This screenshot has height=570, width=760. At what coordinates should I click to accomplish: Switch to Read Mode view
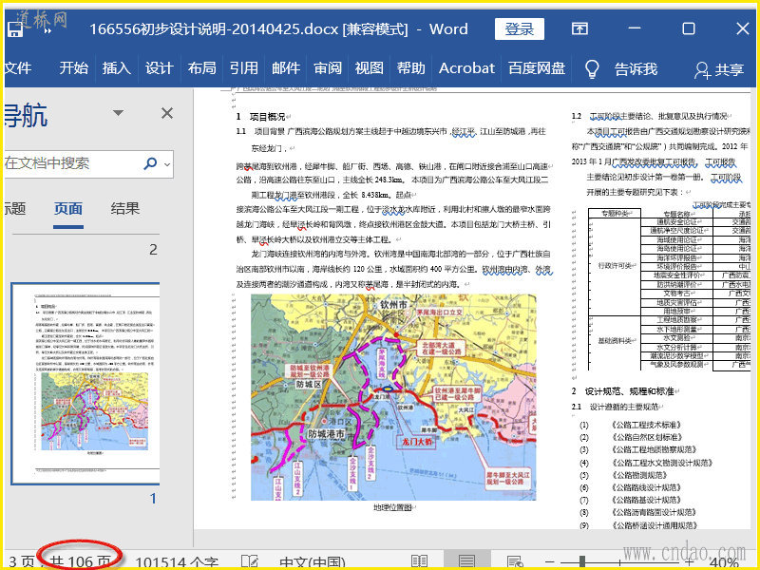tap(419, 561)
